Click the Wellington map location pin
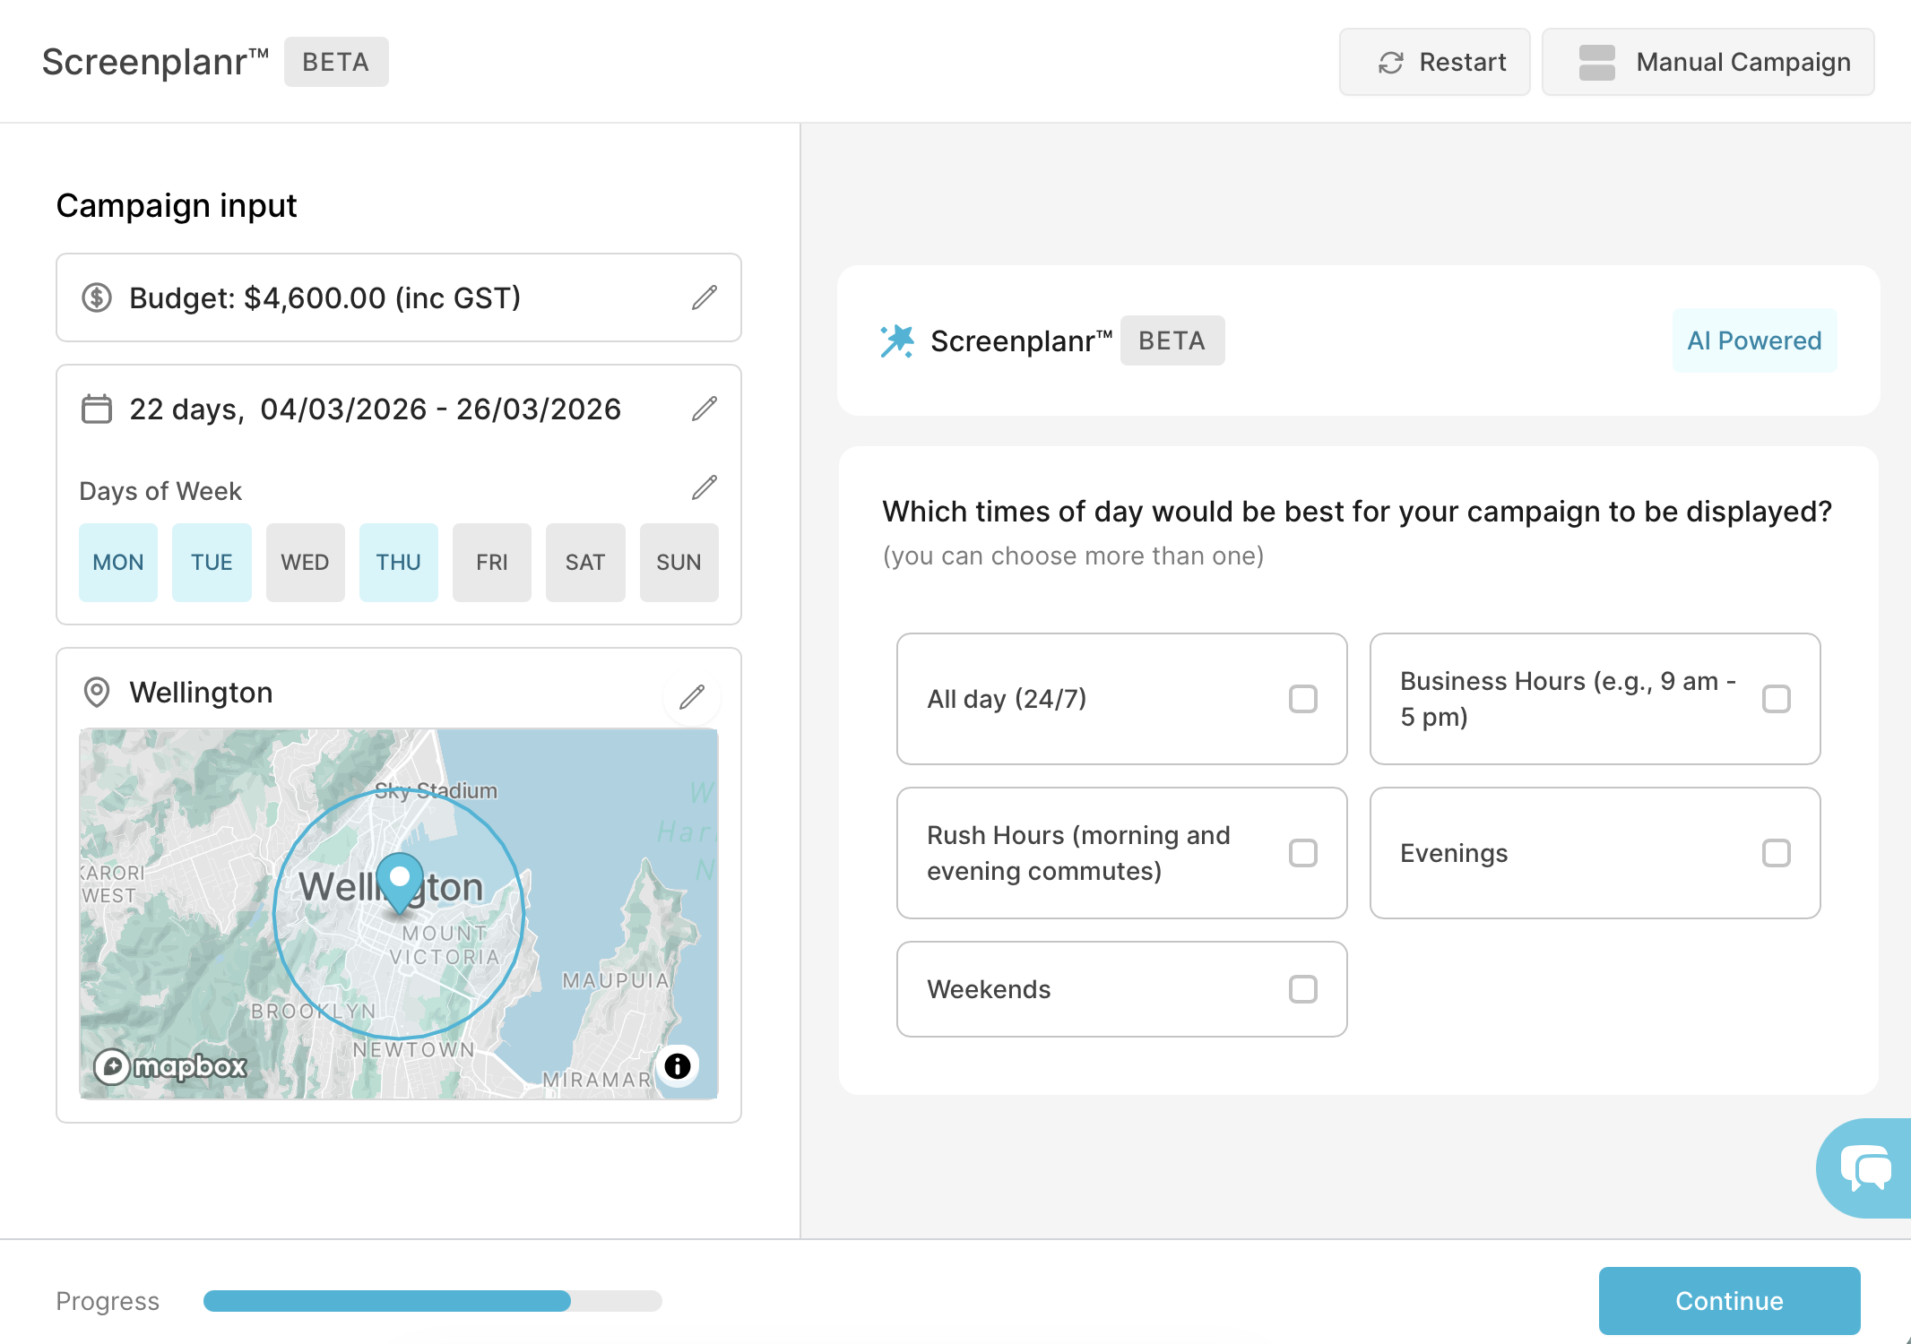This screenshot has height=1344, width=1911. pyautogui.click(x=400, y=883)
